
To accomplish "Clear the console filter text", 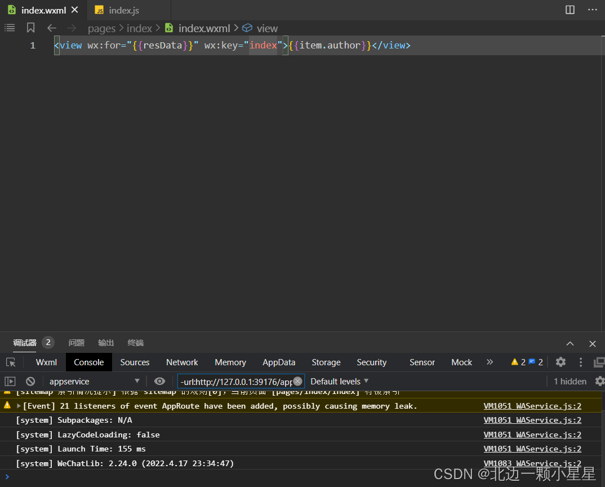I will [x=297, y=381].
